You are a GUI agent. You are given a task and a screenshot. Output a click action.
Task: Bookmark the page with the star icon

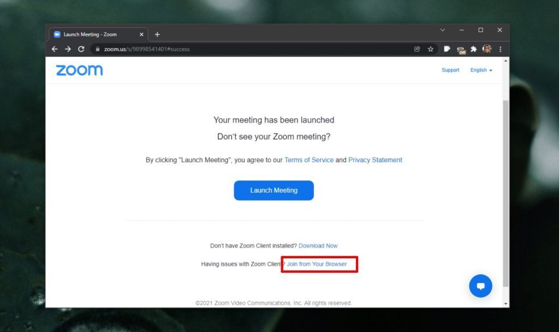tap(431, 49)
